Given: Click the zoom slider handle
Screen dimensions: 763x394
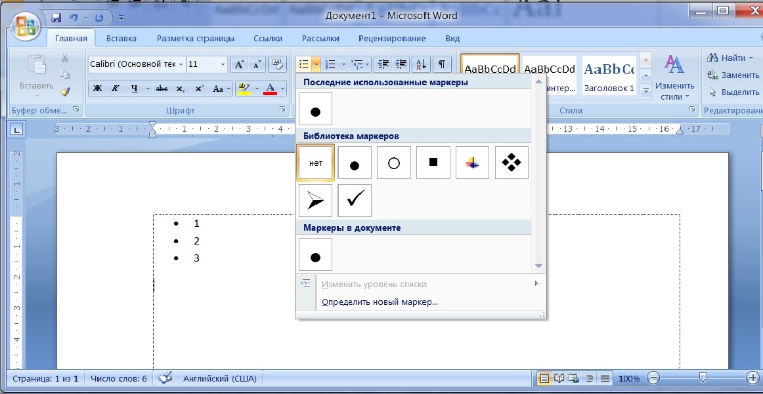Looking at the screenshot, I should tap(703, 378).
